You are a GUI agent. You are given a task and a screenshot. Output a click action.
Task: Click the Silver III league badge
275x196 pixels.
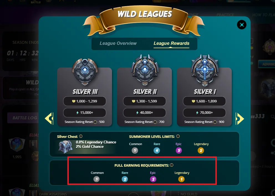click(85, 72)
